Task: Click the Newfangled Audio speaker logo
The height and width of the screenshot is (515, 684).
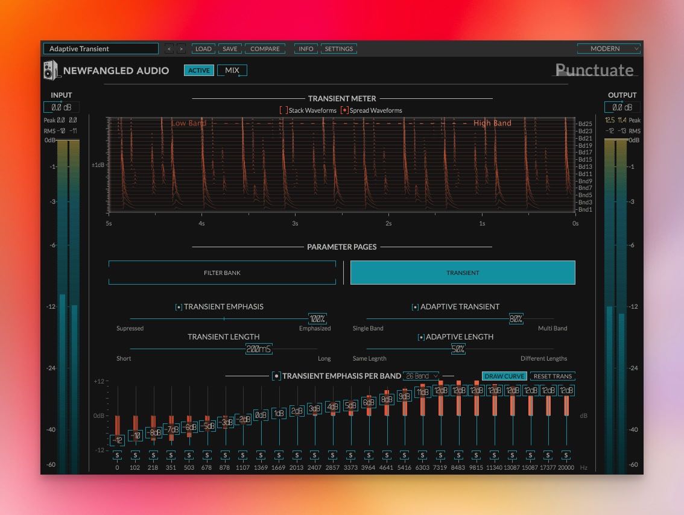Action: coord(51,71)
